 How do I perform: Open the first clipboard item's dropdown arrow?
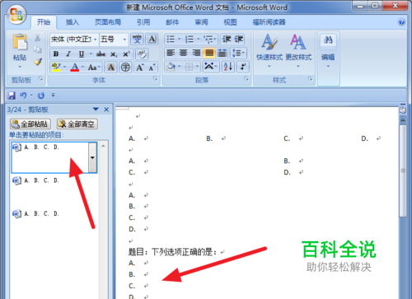pyautogui.click(x=92, y=157)
